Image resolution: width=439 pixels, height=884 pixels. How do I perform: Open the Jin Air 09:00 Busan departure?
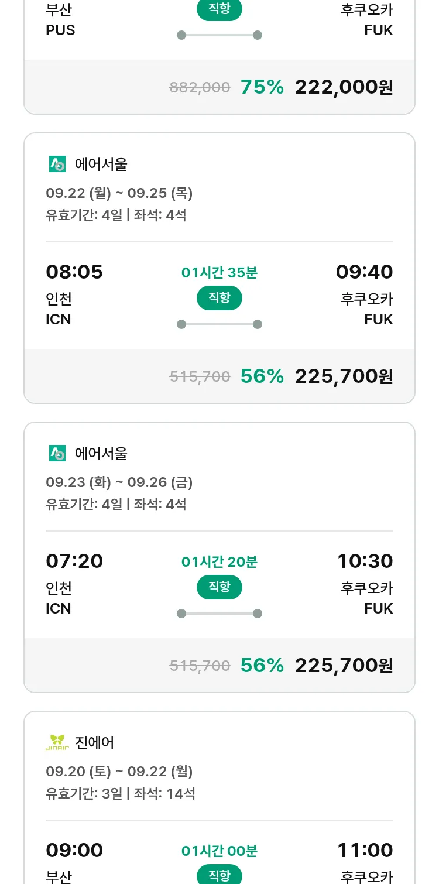74,851
